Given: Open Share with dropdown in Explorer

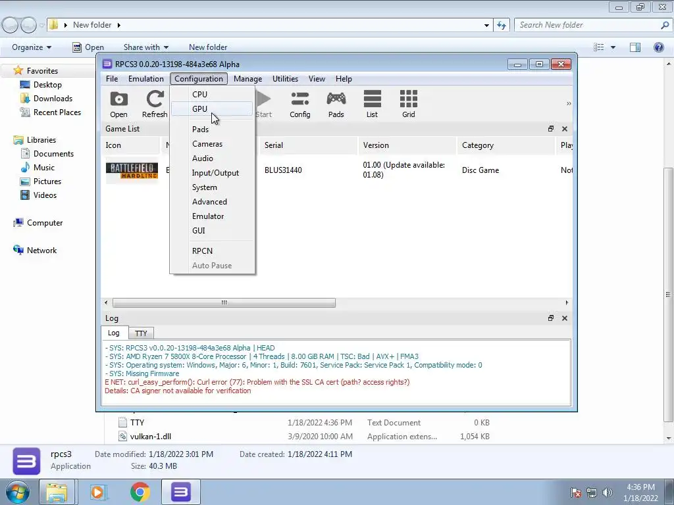Looking at the screenshot, I should click(x=145, y=47).
